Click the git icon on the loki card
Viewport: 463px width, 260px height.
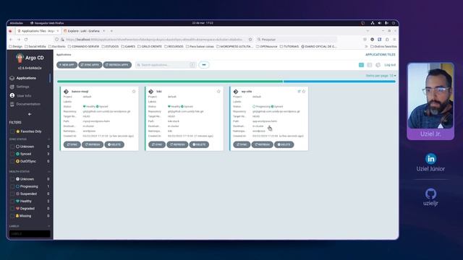tap(151, 92)
